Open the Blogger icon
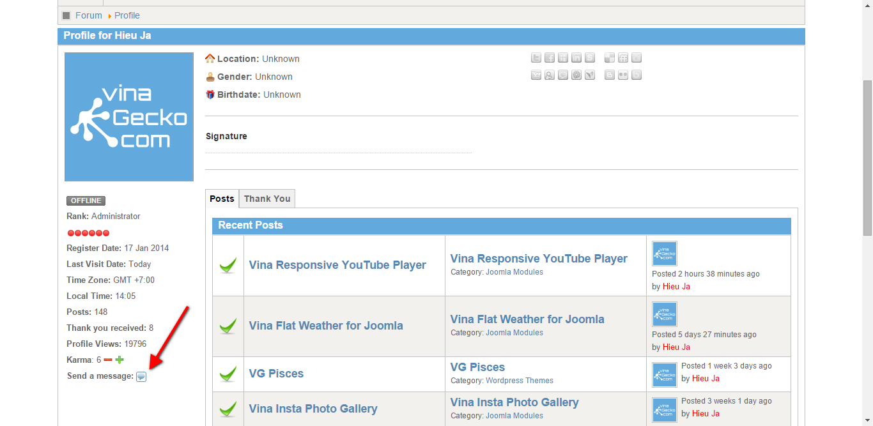The width and height of the screenshot is (873, 426). point(609,75)
